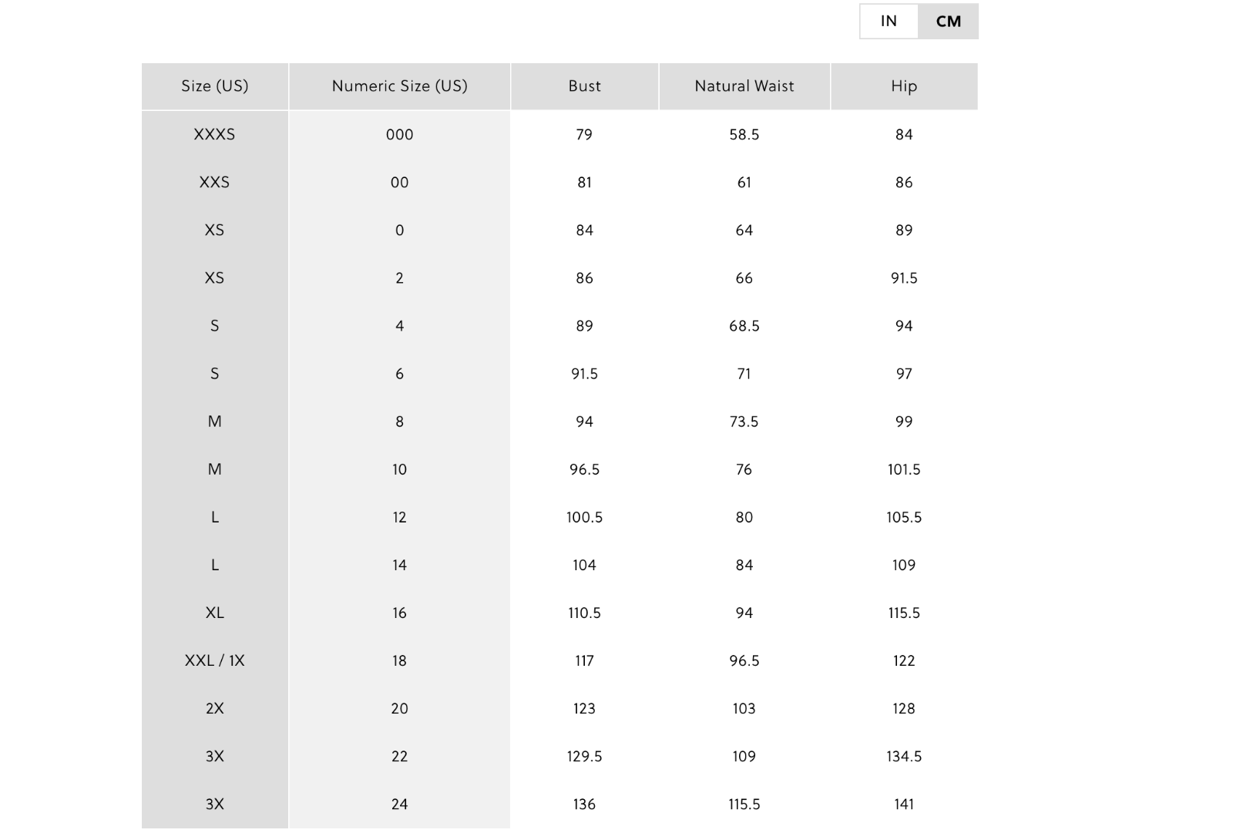Select the XXS size row label
This screenshot has height=833, width=1233.
tap(214, 182)
